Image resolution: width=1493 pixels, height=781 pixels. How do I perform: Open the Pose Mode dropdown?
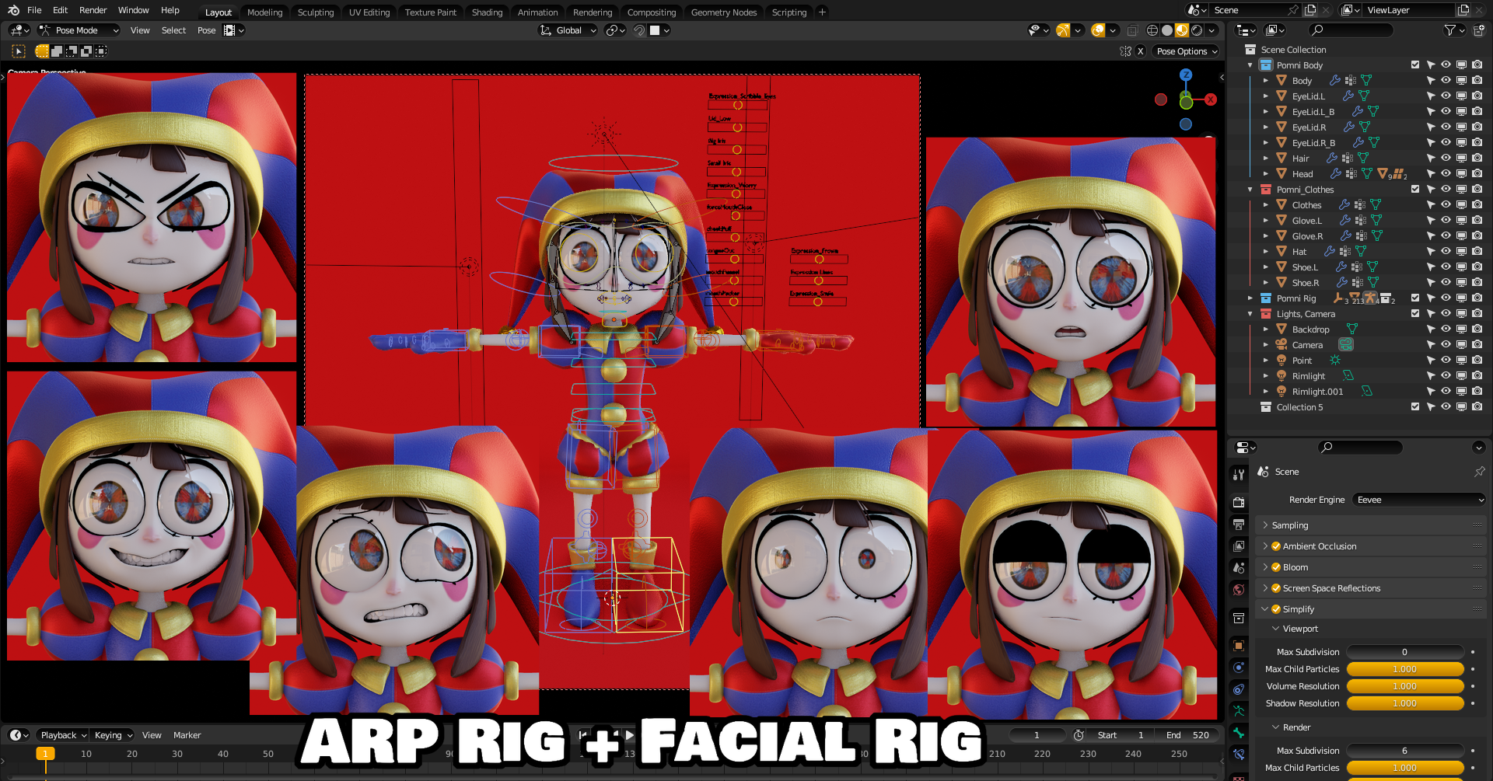tap(79, 30)
